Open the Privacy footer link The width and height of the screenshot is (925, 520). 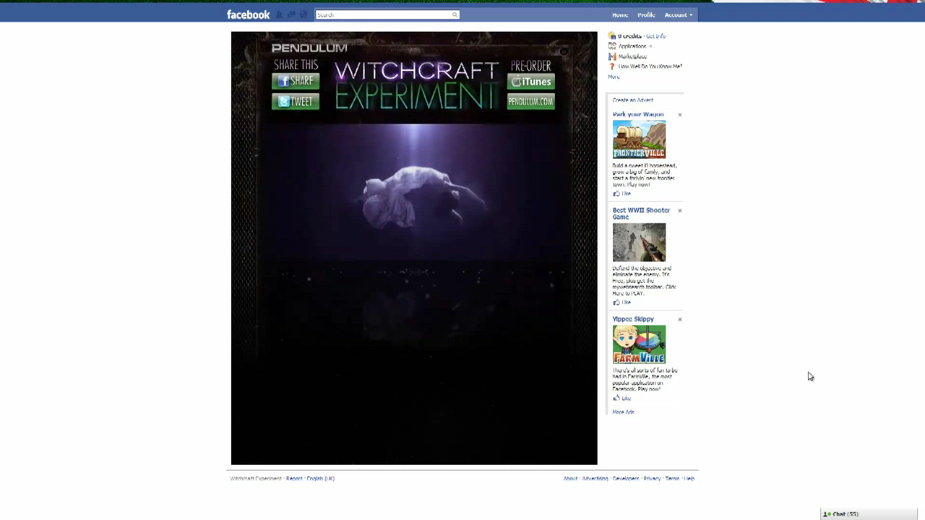click(x=652, y=479)
